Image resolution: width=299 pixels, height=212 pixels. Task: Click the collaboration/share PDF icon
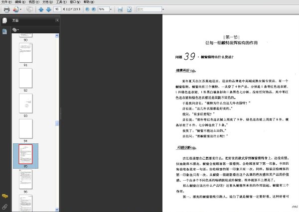click(16, 9)
